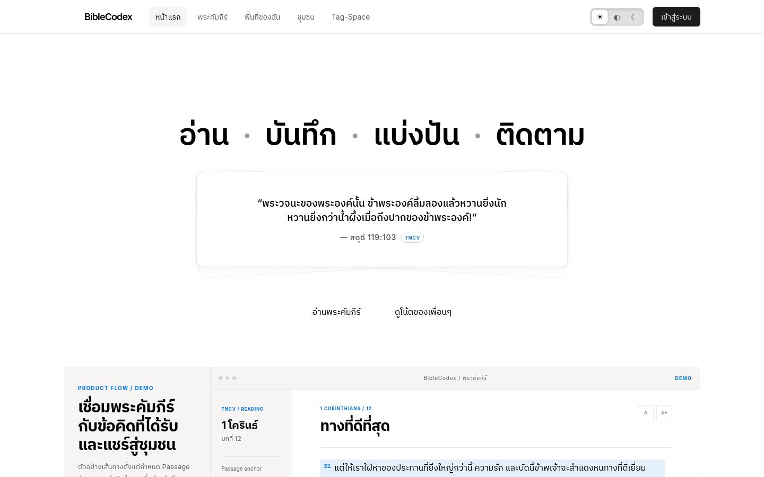Navigate to Tag-Space
The width and height of the screenshot is (764, 477).
351,17
